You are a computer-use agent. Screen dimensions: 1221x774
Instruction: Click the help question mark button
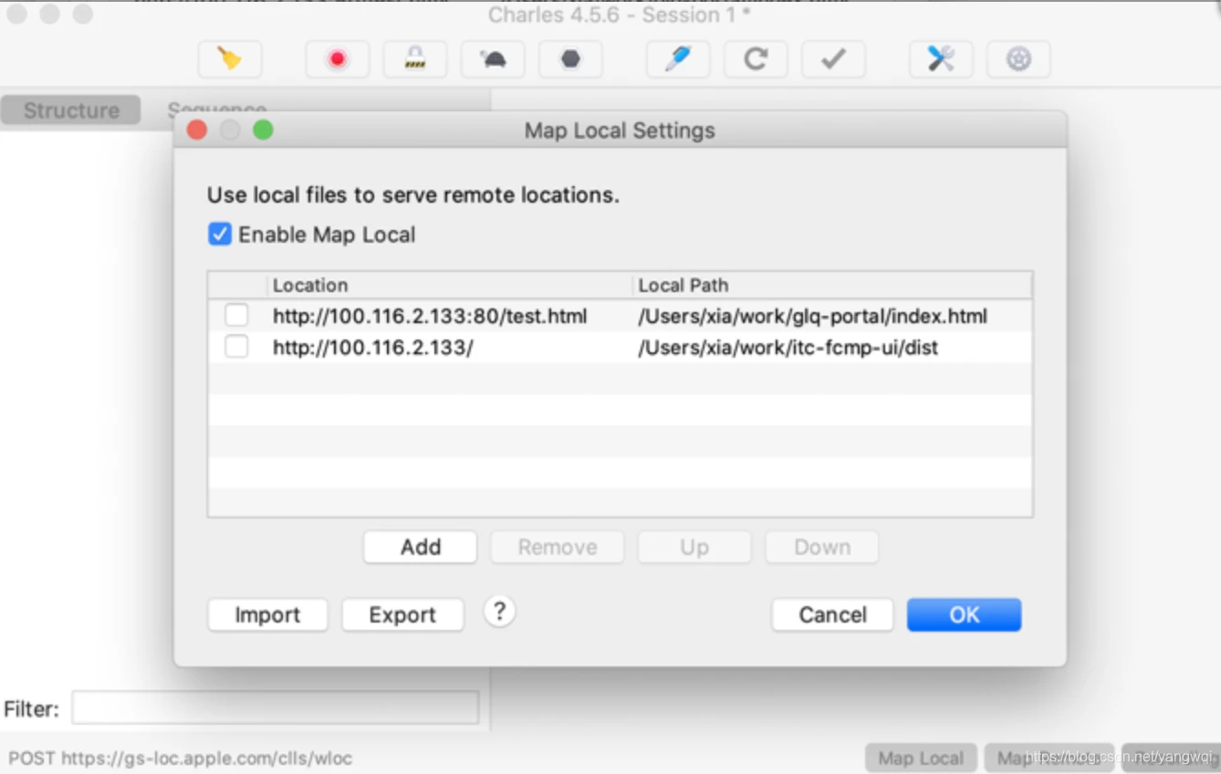(499, 612)
